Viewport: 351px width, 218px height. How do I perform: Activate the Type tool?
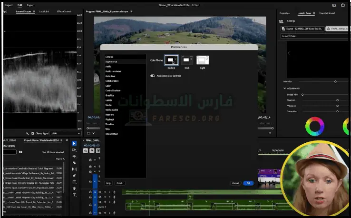(74, 195)
